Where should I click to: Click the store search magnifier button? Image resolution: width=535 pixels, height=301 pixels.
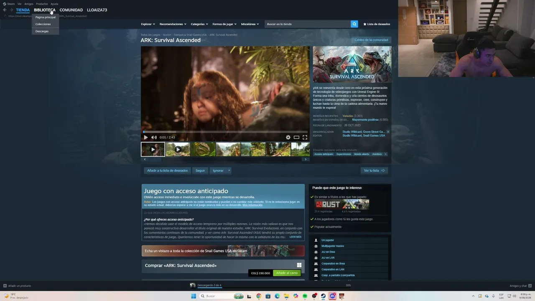point(354,24)
